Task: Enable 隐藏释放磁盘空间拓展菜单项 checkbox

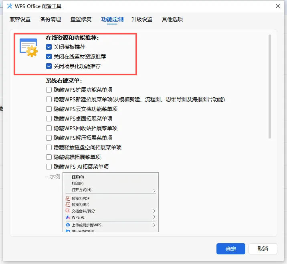Action: click(49, 147)
